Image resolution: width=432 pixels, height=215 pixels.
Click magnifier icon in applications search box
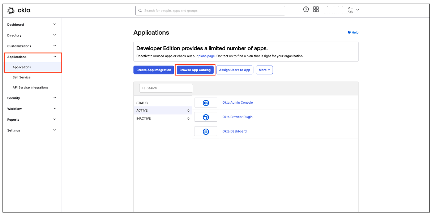(144, 88)
